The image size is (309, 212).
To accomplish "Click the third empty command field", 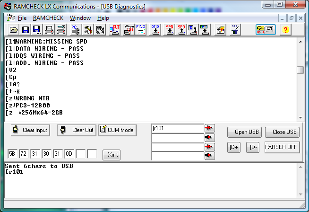I will click(178, 147).
